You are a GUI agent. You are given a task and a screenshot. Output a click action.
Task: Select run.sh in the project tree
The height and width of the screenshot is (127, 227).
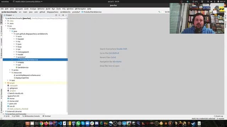click(x=12, y=106)
